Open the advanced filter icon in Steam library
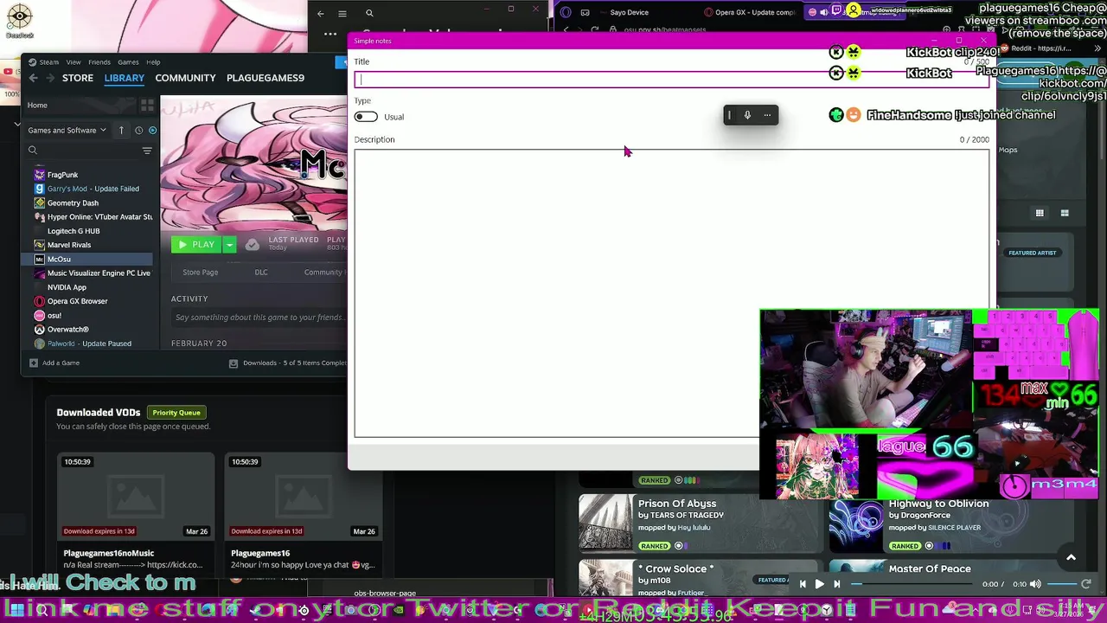The image size is (1107, 623). click(x=147, y=151)
